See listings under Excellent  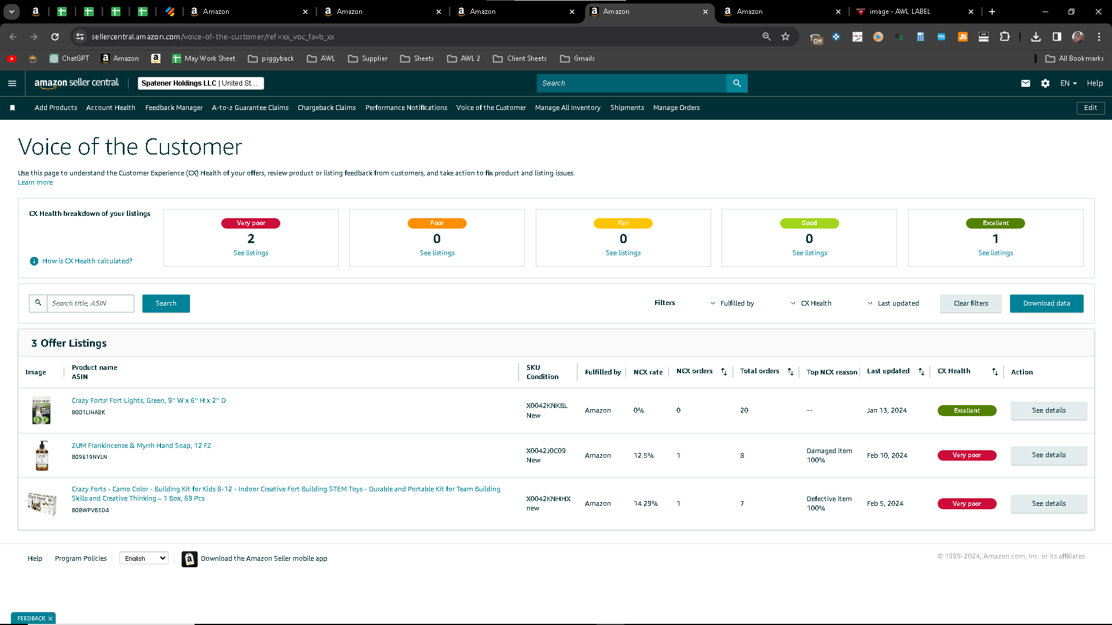(996, 253)
